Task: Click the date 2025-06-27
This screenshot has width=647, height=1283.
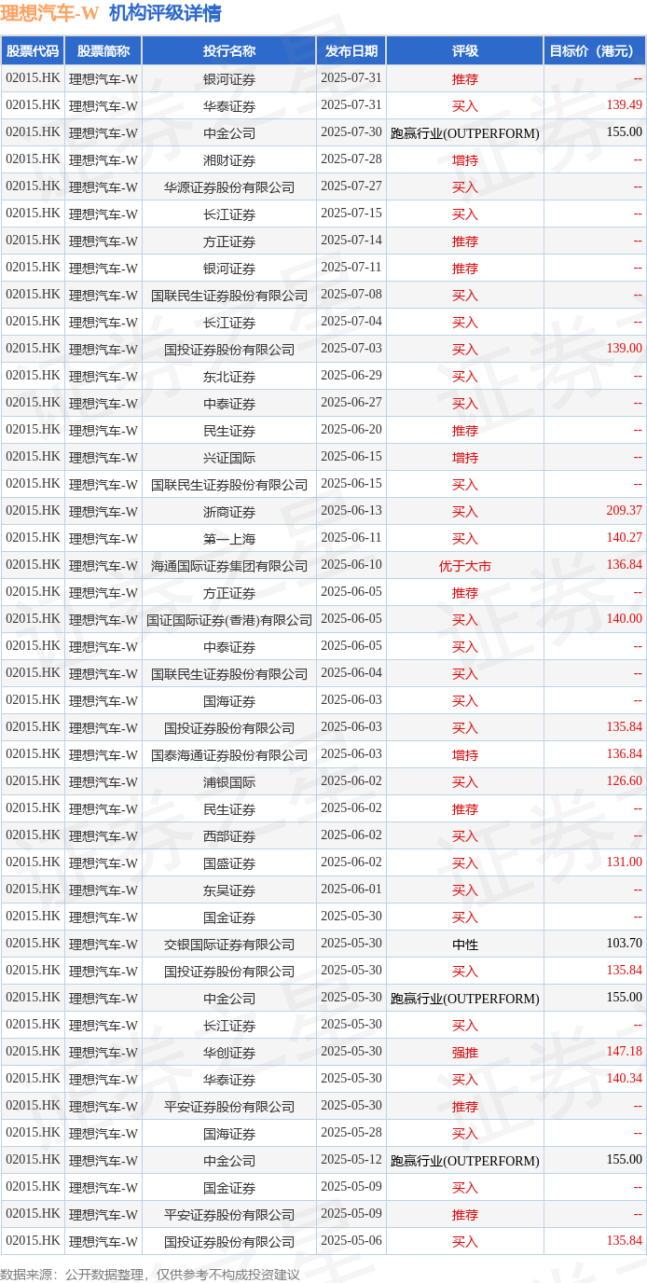Action: click(x=351, y=403)
